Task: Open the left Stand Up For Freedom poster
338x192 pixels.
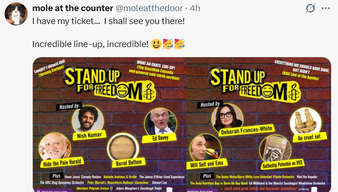Action: (109, 125)
